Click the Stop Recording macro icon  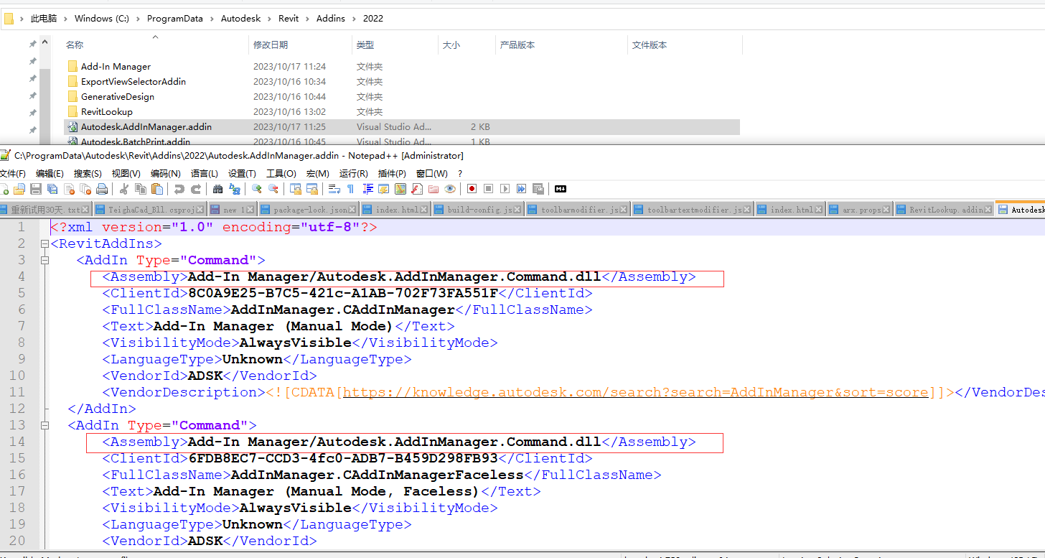tap(489, 189)
